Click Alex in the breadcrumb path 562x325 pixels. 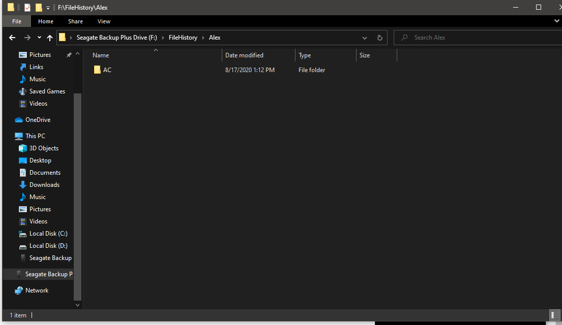[x=214, y=37]
